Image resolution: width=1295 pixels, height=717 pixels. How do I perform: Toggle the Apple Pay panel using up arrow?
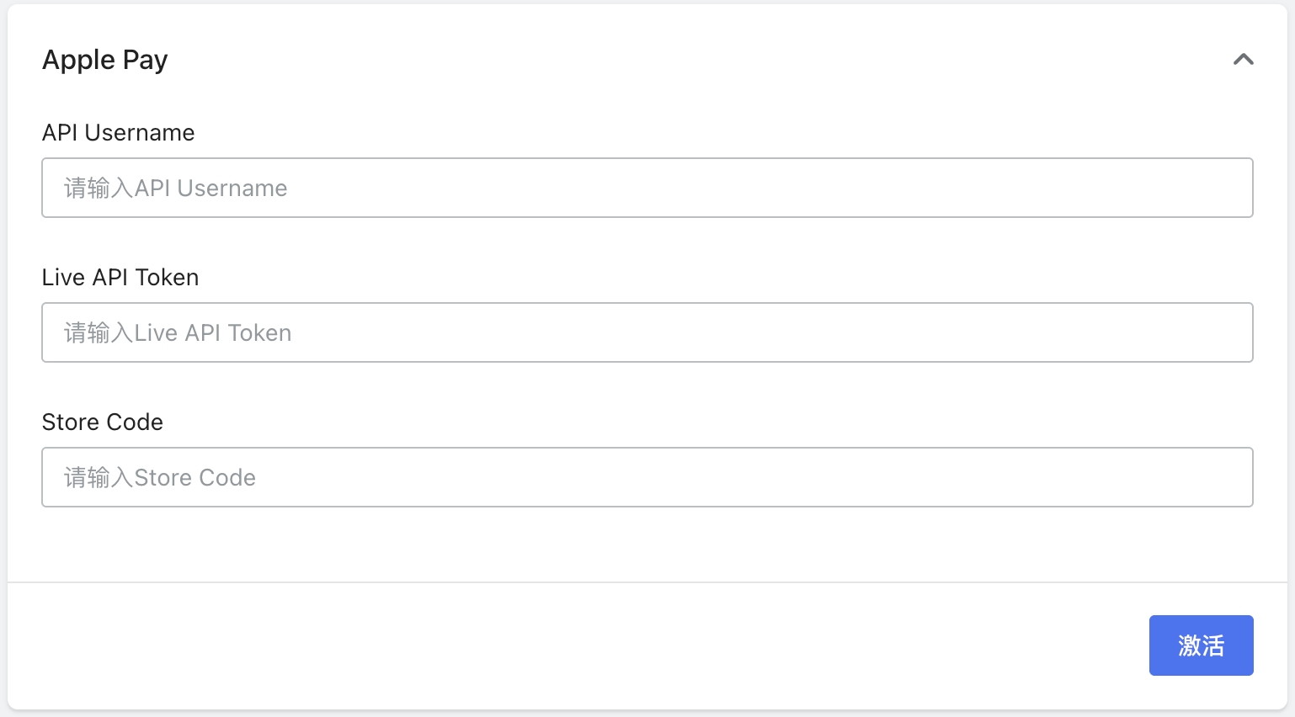(x=1243, y=60)
